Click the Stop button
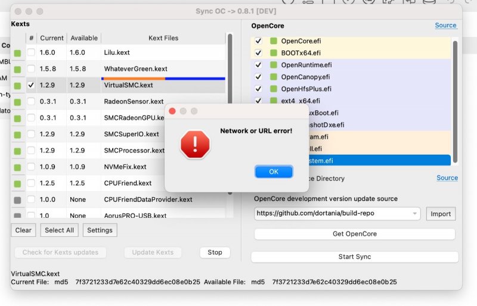 [215, 252]
